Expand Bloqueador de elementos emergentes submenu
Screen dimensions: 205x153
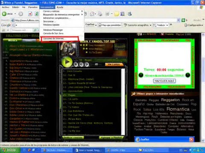click(82, 14)
